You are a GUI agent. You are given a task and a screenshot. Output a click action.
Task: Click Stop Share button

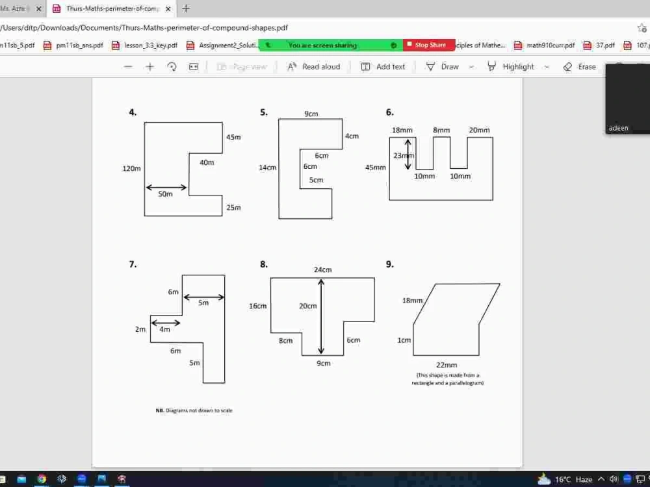click(428, 45)
